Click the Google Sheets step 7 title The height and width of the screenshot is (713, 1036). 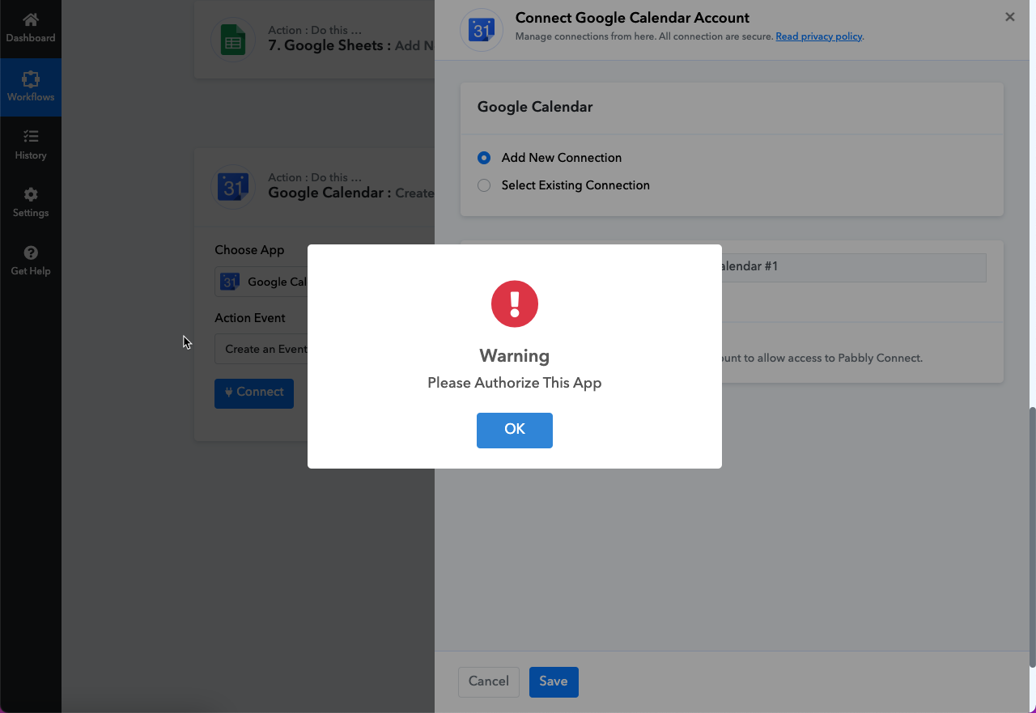coord(350,46)
